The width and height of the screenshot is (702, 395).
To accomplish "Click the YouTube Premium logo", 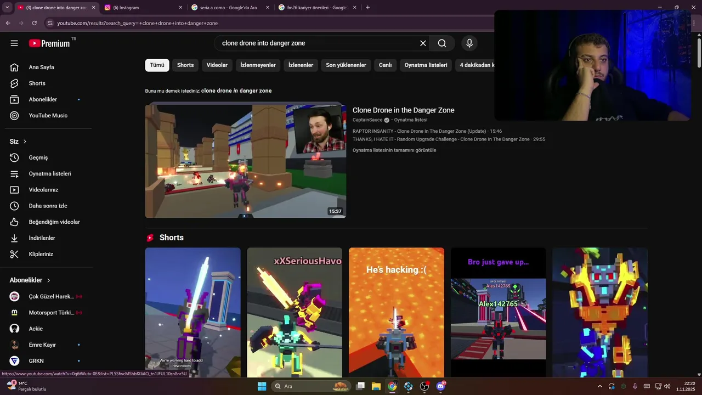I will tap(49, 43).
